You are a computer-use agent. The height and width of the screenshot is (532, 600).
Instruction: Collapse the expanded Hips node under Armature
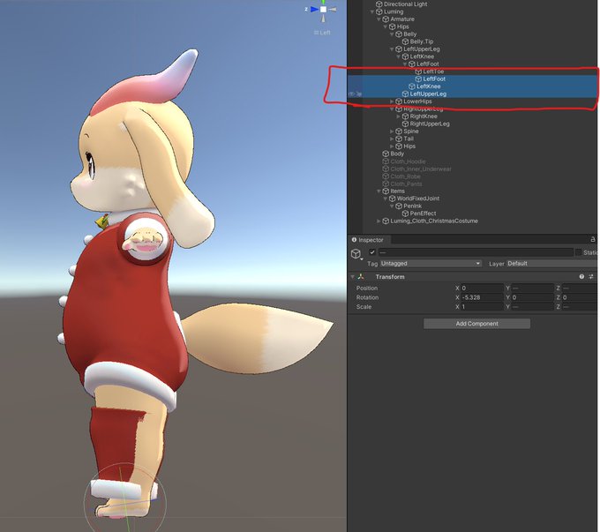point(386,26)
